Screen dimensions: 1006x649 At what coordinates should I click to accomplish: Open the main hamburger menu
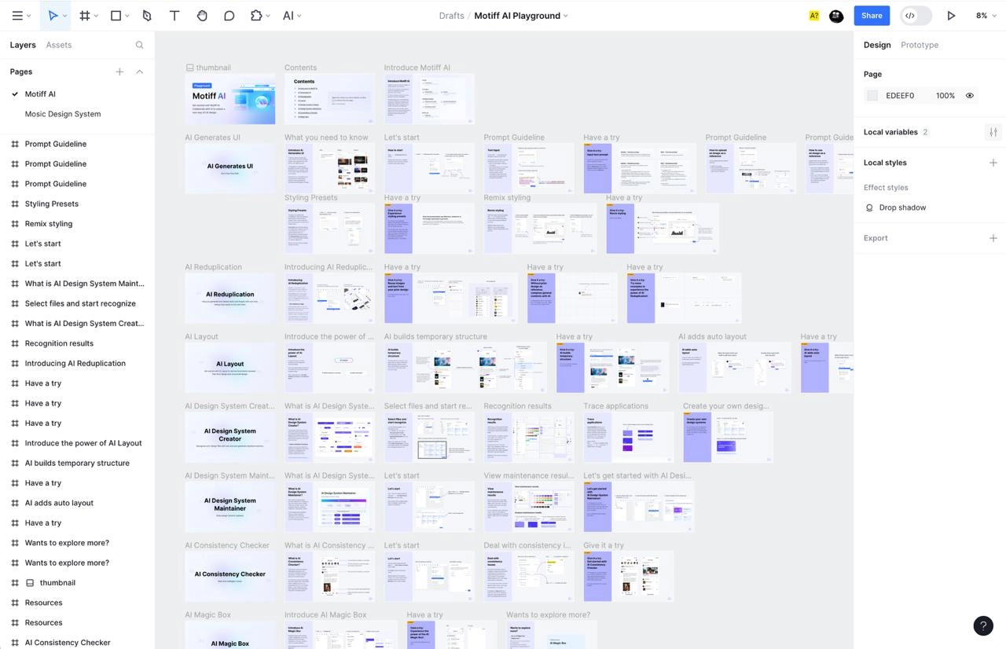click(x=17, y=16)
